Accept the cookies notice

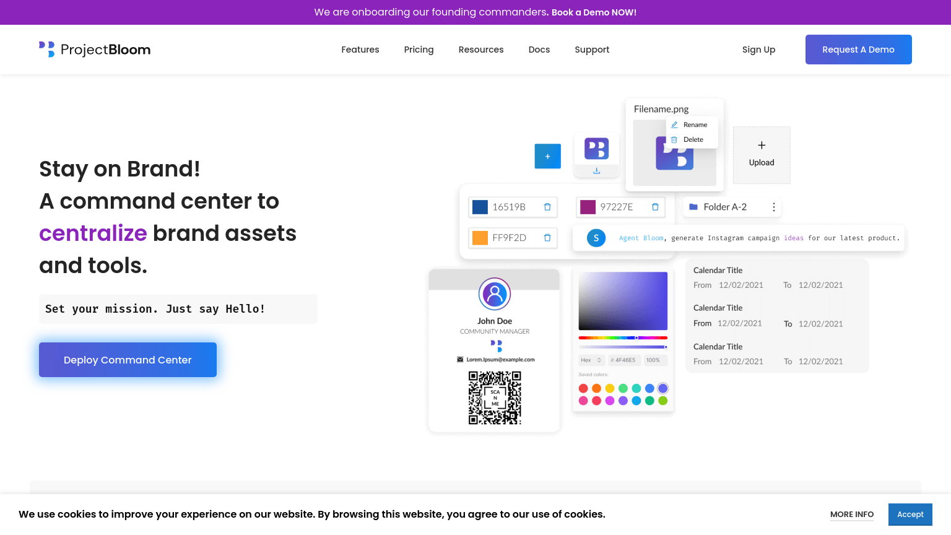pyautogui.click(x=910, y=515)
